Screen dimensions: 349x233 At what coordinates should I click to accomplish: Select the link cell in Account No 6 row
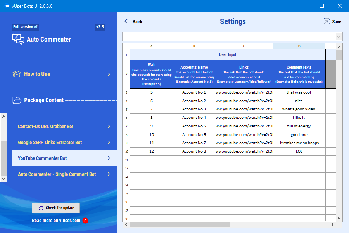(x=244, y=135)
